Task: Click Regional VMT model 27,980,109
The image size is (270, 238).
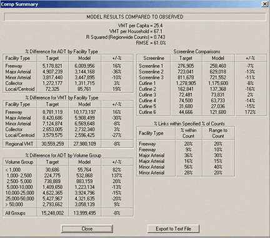Action: coord(84,144)
